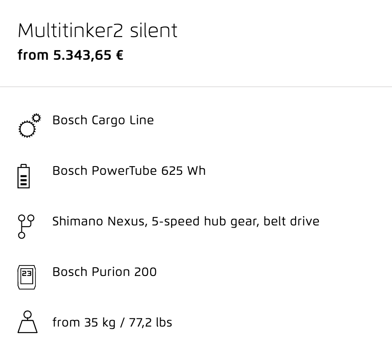Select the Bosch Cargo Line text
Screen dimensions: 392x361
pos(103,120)
